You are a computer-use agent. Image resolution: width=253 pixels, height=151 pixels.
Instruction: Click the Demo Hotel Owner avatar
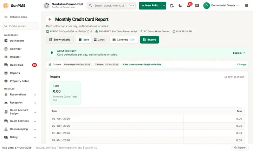(x=206, y=6)
